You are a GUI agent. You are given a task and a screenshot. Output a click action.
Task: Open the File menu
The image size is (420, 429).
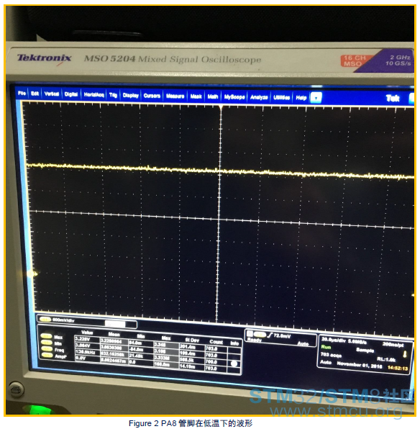[x=22, y=94]
